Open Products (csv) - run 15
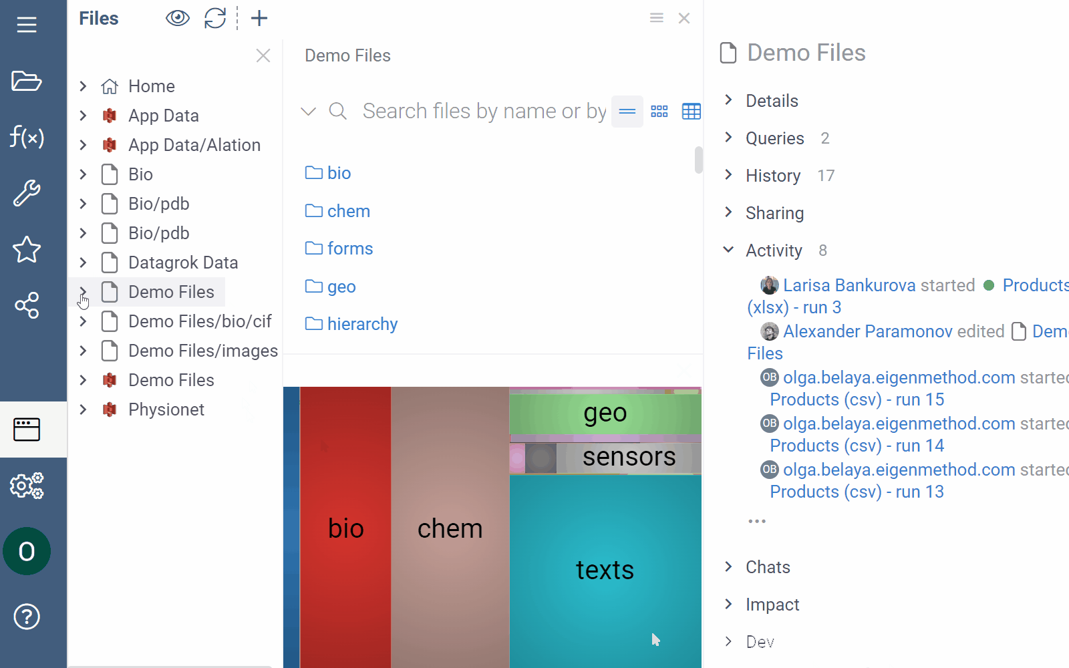Screen dimensions: 1069x668 [x=857, y=399]
